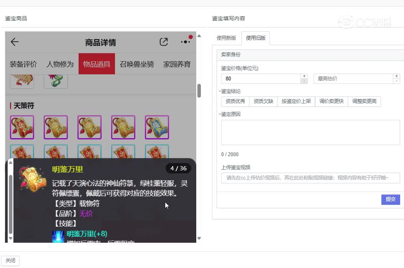Switch to 人物修为 tab

pos(60,64)
